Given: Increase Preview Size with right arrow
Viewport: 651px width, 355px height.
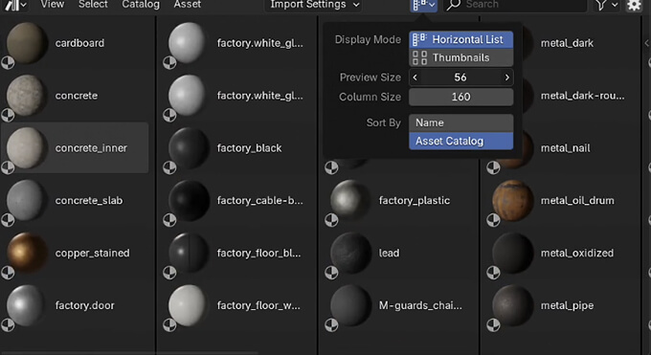Looking at the screenshot, I should tap(507, 78).
